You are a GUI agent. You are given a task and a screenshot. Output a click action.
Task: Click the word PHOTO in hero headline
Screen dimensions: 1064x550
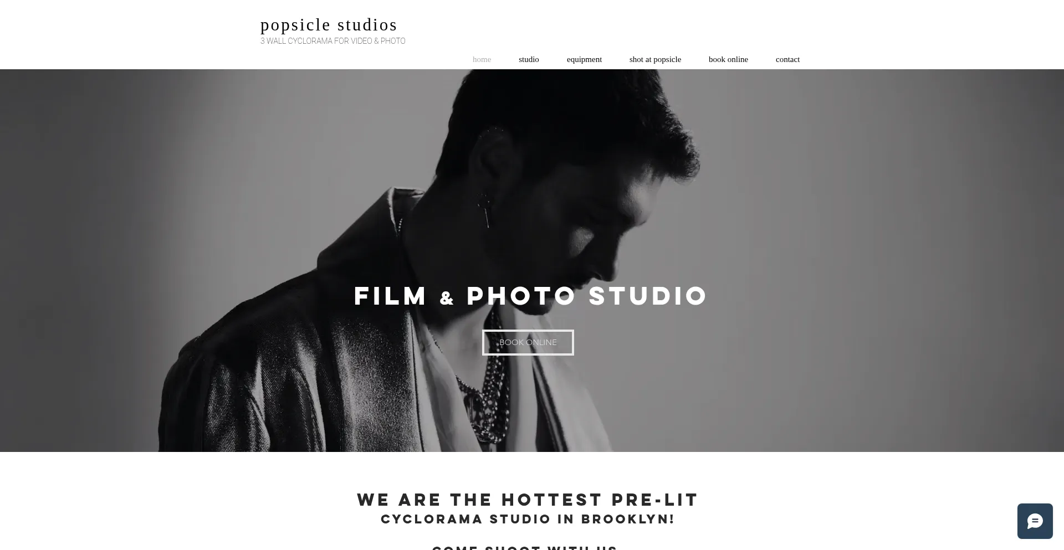point(521,296)
